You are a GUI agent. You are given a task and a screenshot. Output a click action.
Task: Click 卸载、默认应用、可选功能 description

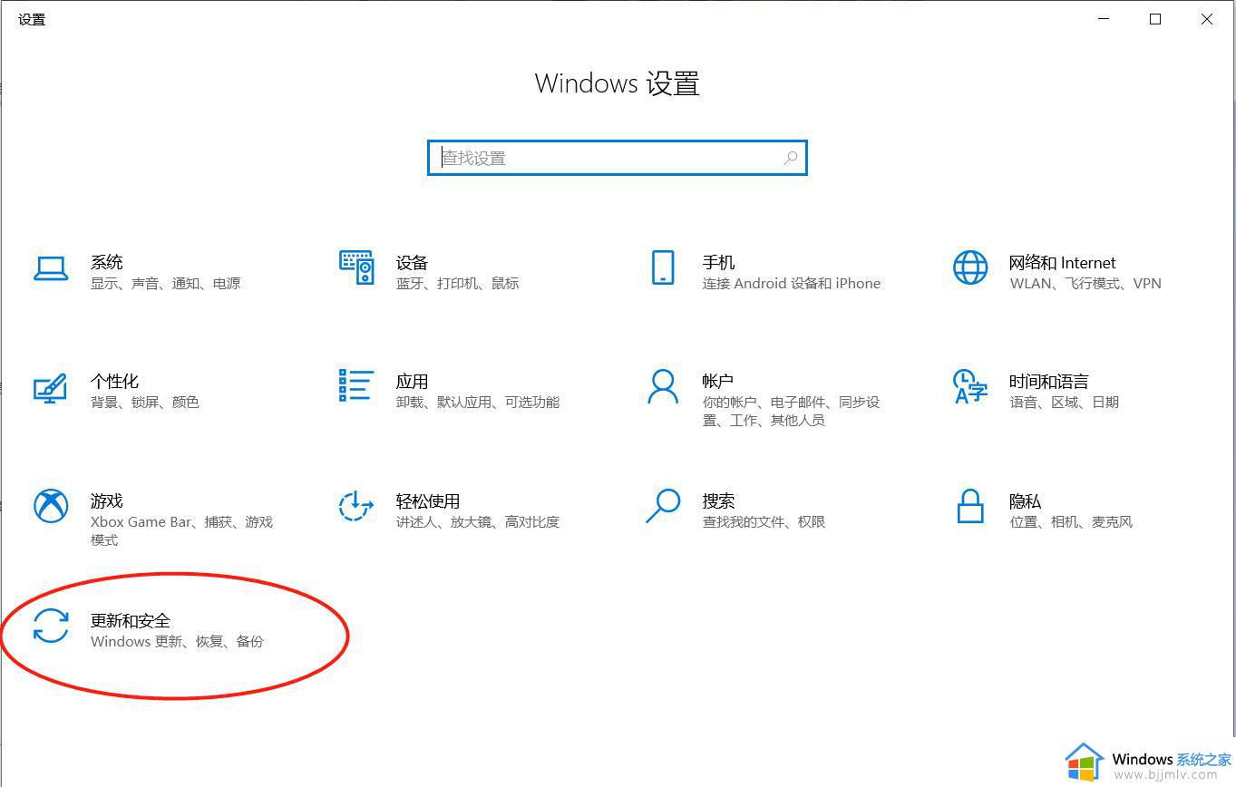coord(478,402)
